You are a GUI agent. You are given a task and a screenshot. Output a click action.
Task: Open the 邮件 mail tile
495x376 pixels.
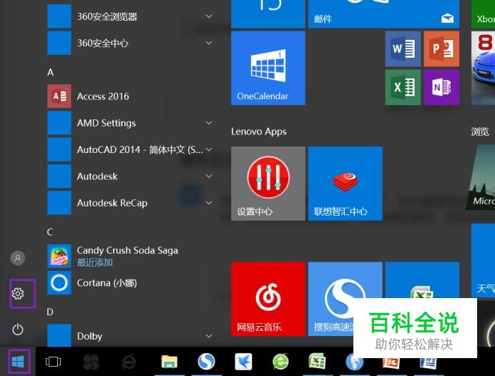click(383, 14)
